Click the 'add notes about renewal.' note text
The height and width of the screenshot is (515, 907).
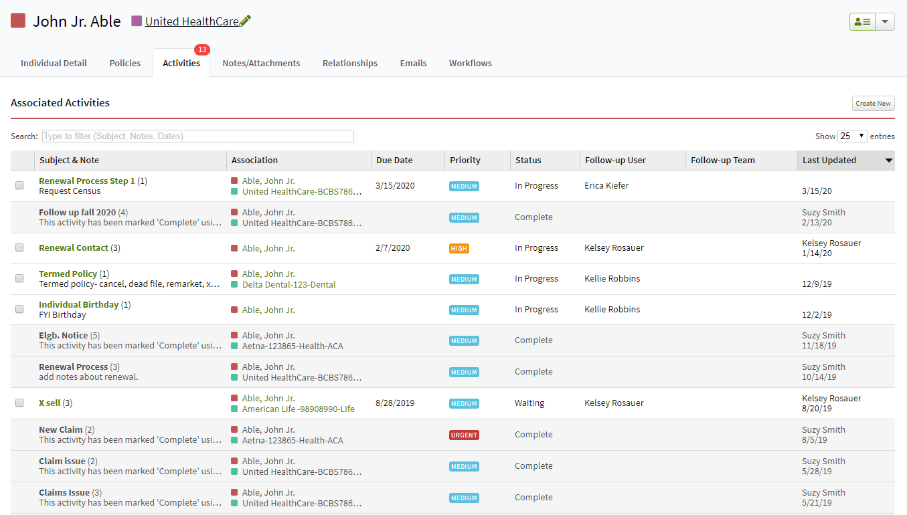88,377
